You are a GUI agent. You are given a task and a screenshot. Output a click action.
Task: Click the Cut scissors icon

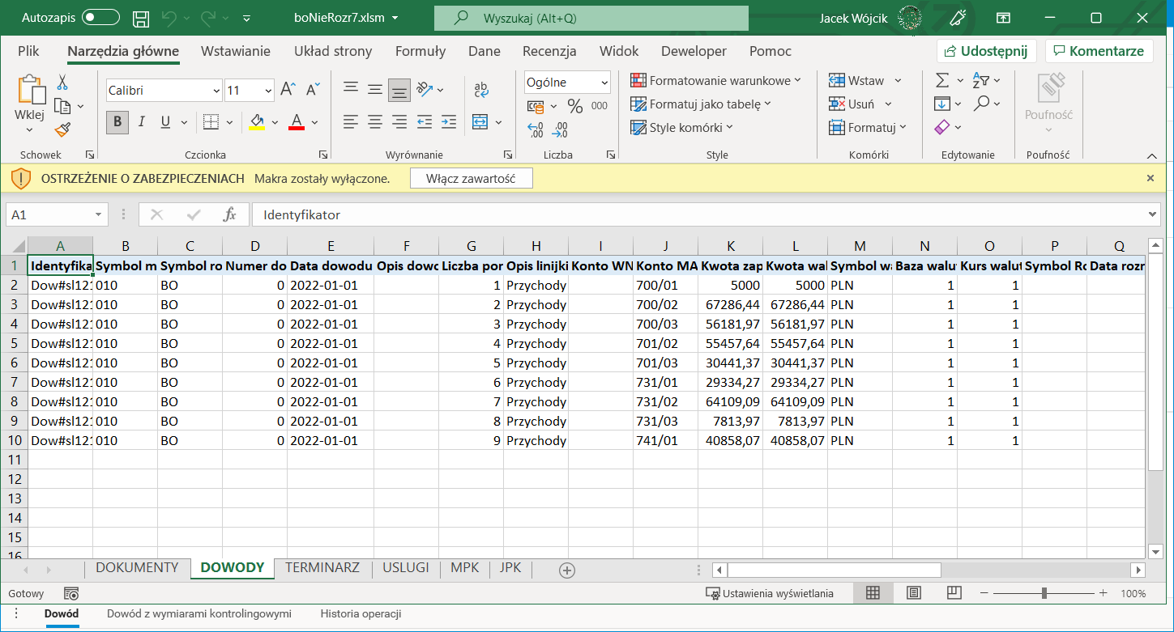[62, 82]
